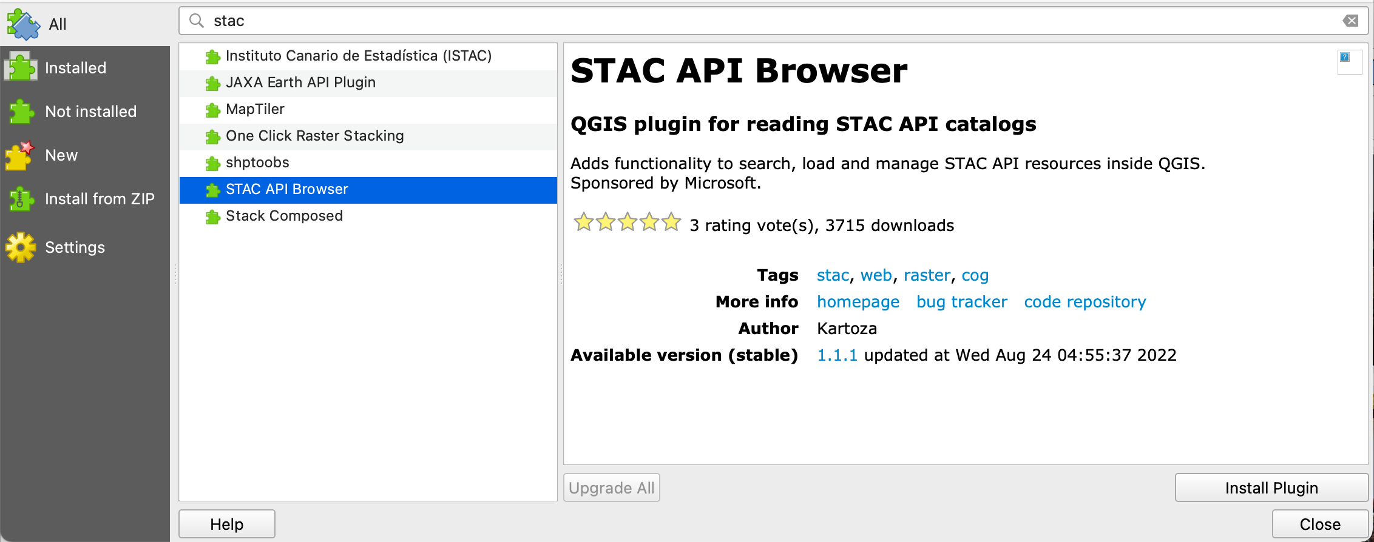Click the raster tag link

click(927, 276)
